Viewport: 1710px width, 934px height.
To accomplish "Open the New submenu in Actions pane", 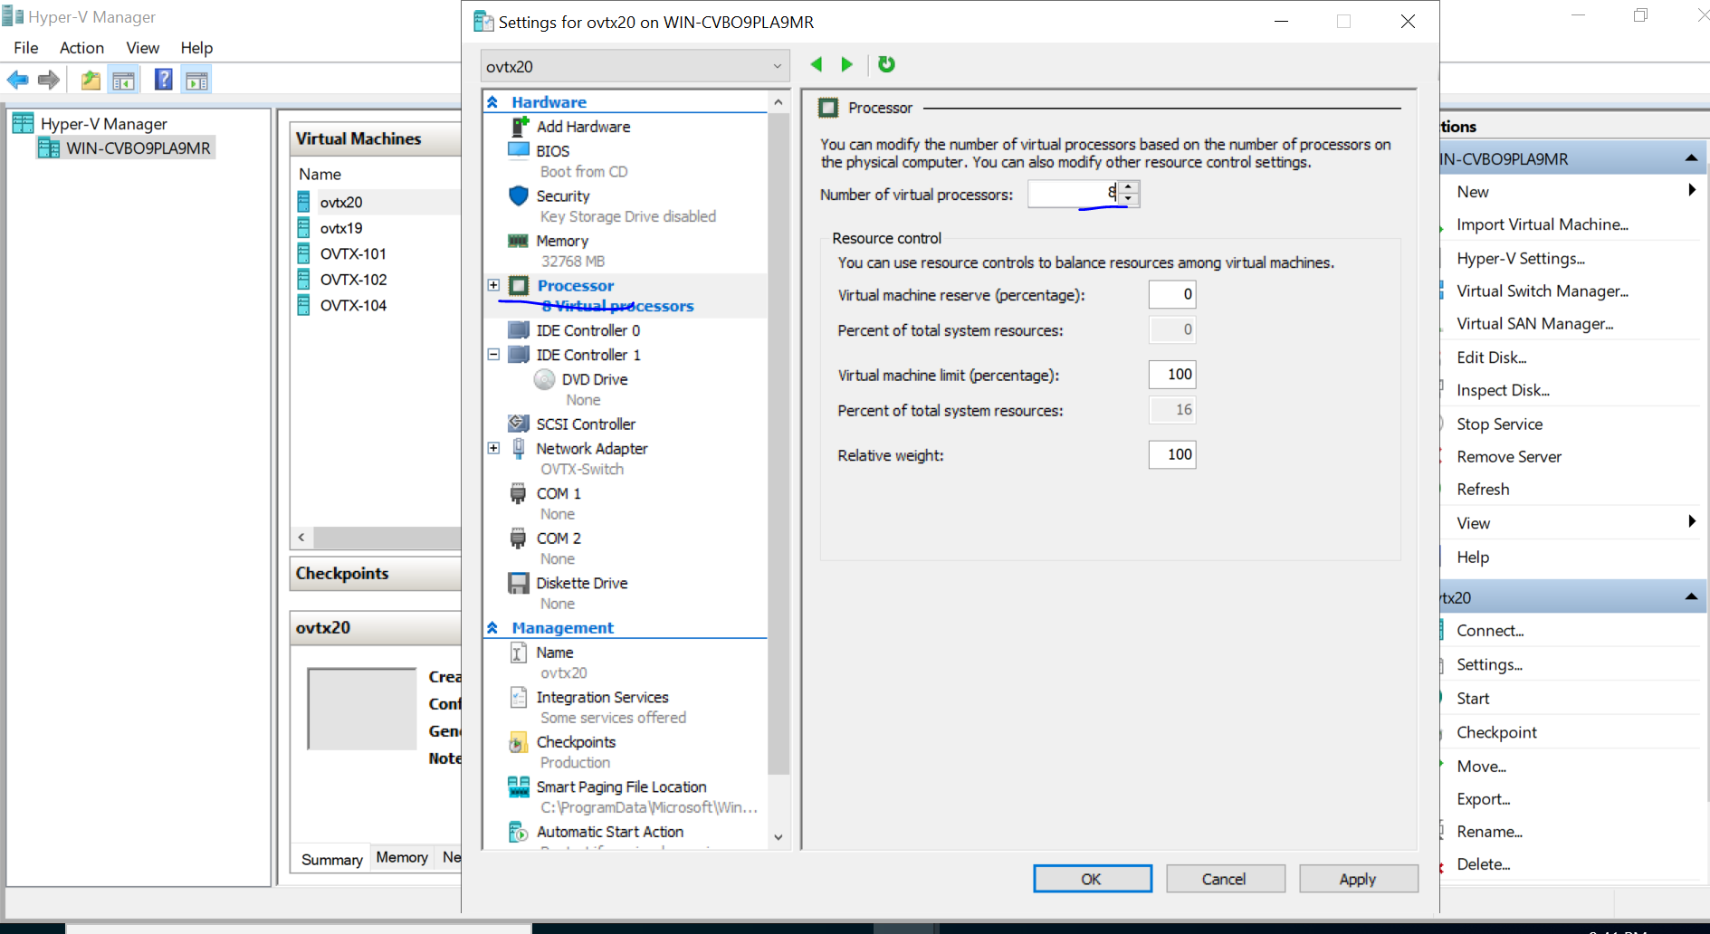I will coord(1691,190).
